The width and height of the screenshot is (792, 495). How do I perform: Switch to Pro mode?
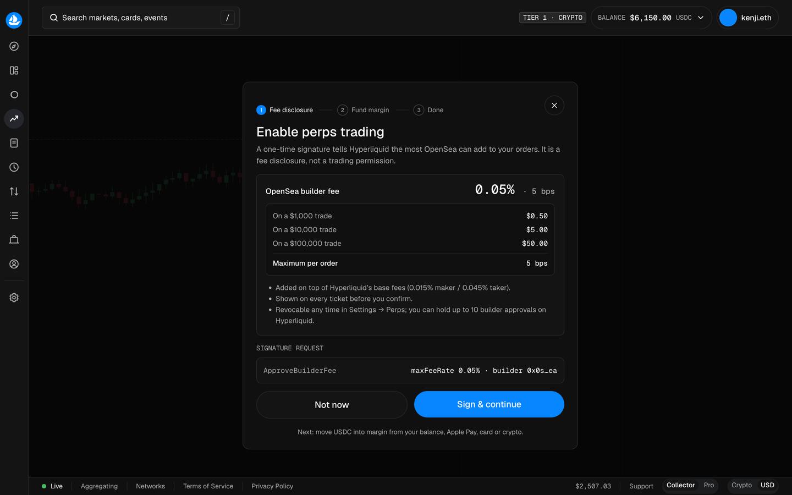coord(709,485)
